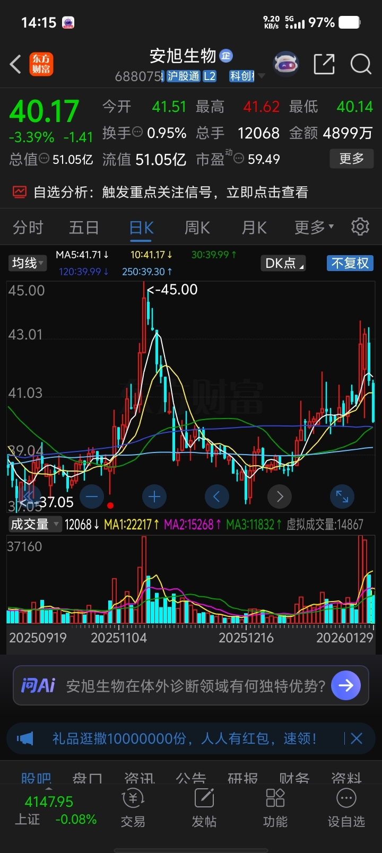Tap the MA5:41.71 indicator value
The width and height of the screenshot is (382, 853).
82,255
